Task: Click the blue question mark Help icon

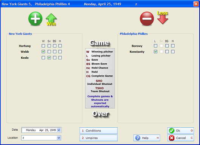Action: pos(138,138)
